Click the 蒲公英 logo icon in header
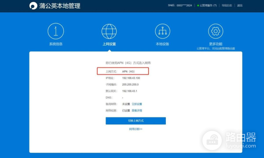The image size is (264, 158). pos(33,6)
